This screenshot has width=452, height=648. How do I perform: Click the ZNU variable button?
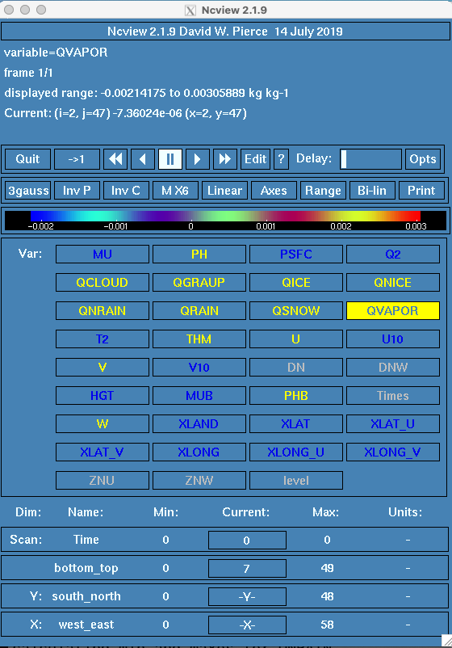pyautogui.click(x=103, y=481)
